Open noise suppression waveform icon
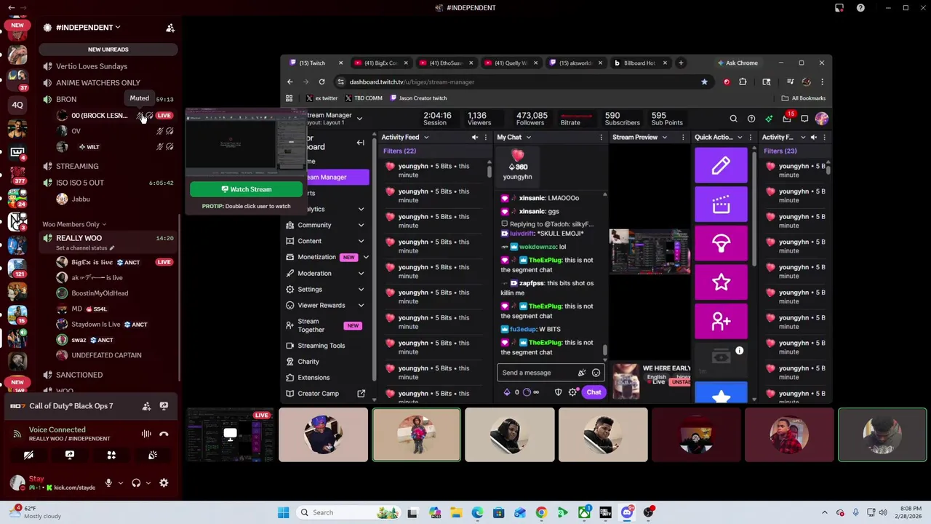This screenshot has width=931, height=524. point(146,434)
